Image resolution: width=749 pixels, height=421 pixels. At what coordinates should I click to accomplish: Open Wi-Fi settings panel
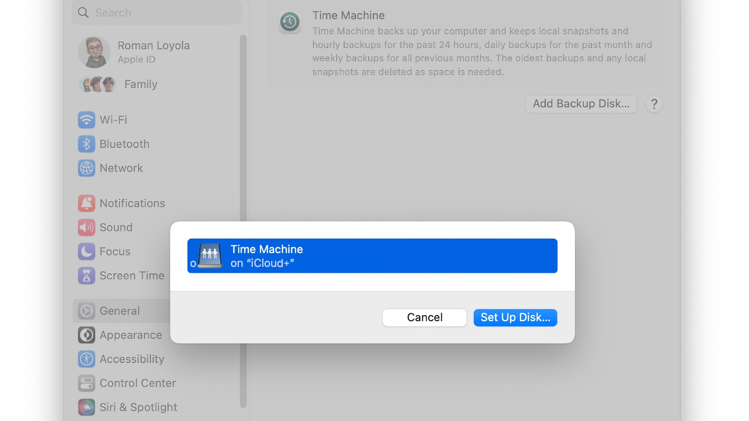[x=113, y=119]
